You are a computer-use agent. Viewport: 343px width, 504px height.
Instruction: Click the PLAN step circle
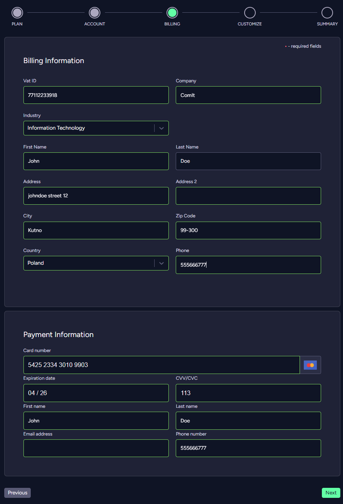[x=17, y=13]
